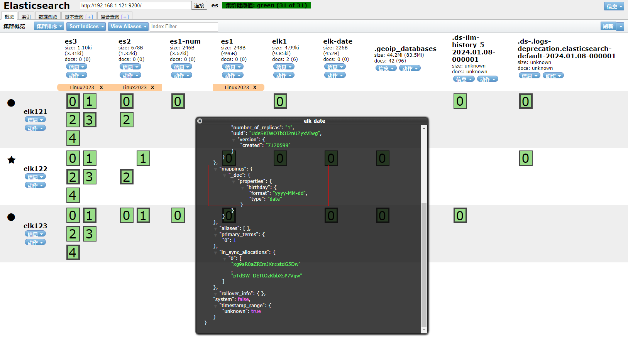This screenshot has height=338, width=628.
Task: Open the 复合查询 tab
Action: (114, 17)
